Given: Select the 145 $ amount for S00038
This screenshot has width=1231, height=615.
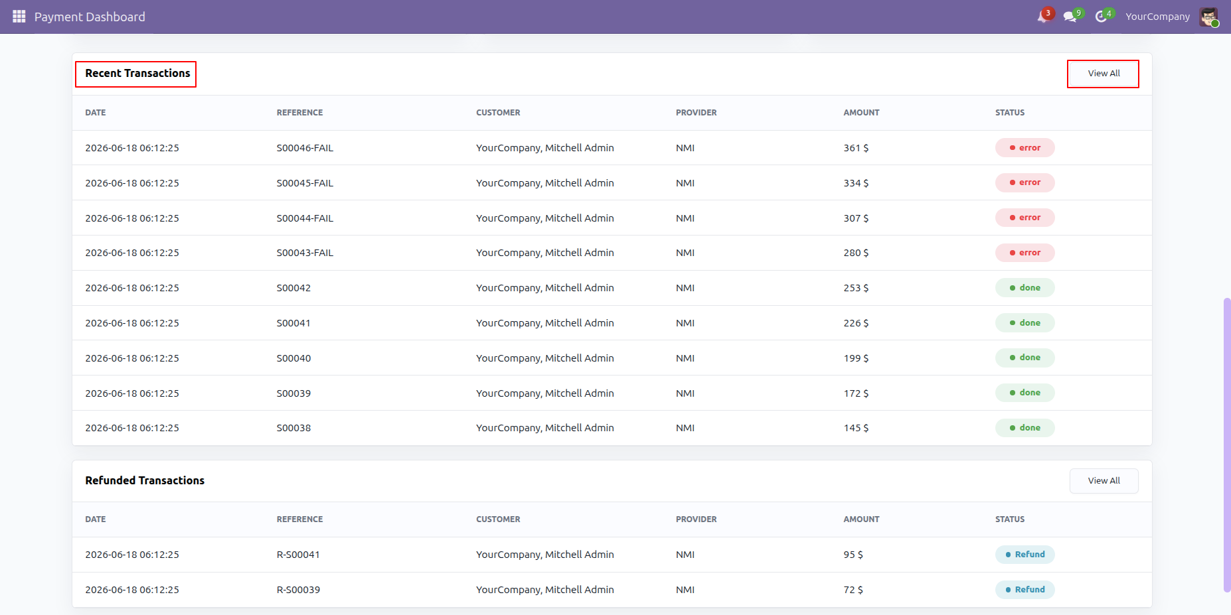Looking at the screenshot, I should tap(856, 428).
